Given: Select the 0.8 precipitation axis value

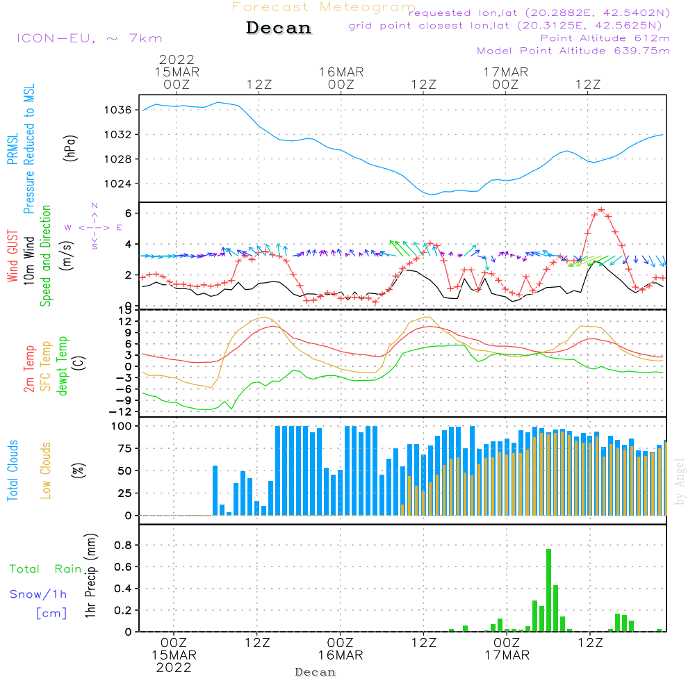Looking at the screenshot, I should (123, 546).
